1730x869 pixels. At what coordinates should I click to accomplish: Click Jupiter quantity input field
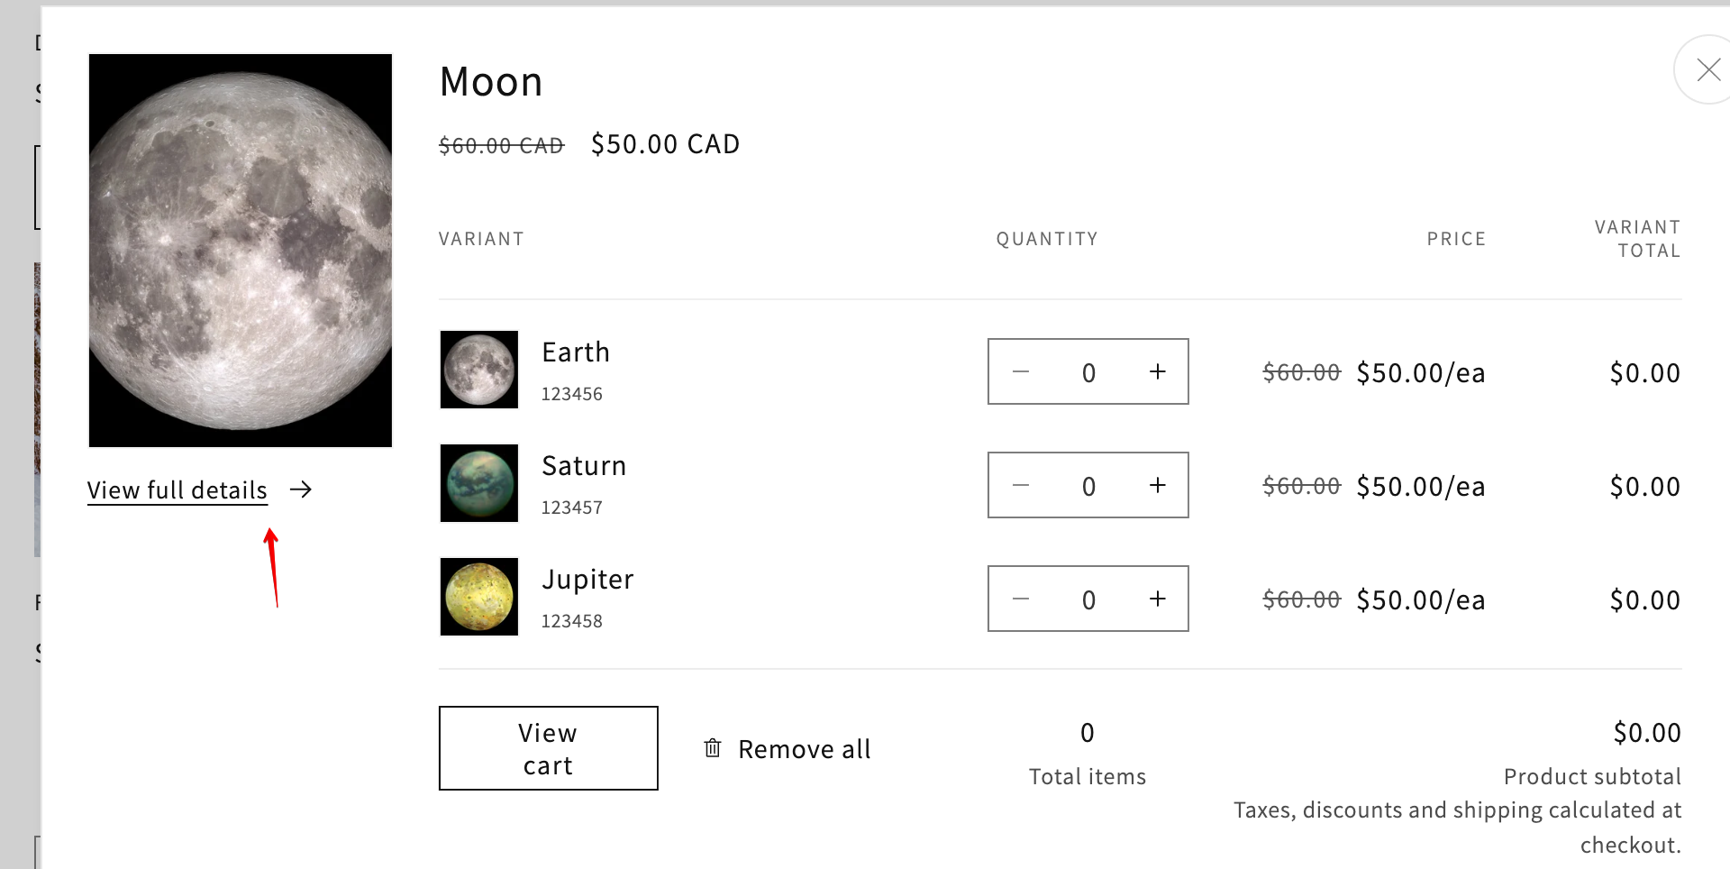point(1088,599)
